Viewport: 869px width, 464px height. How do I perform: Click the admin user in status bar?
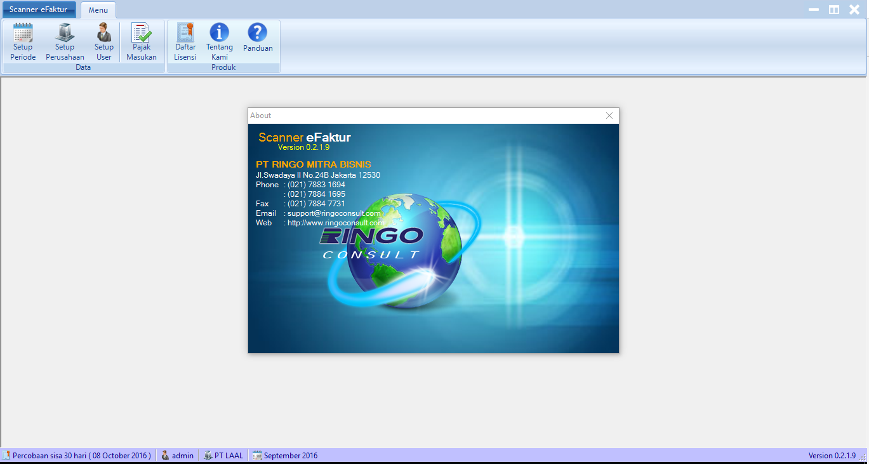tap(178, 456)
